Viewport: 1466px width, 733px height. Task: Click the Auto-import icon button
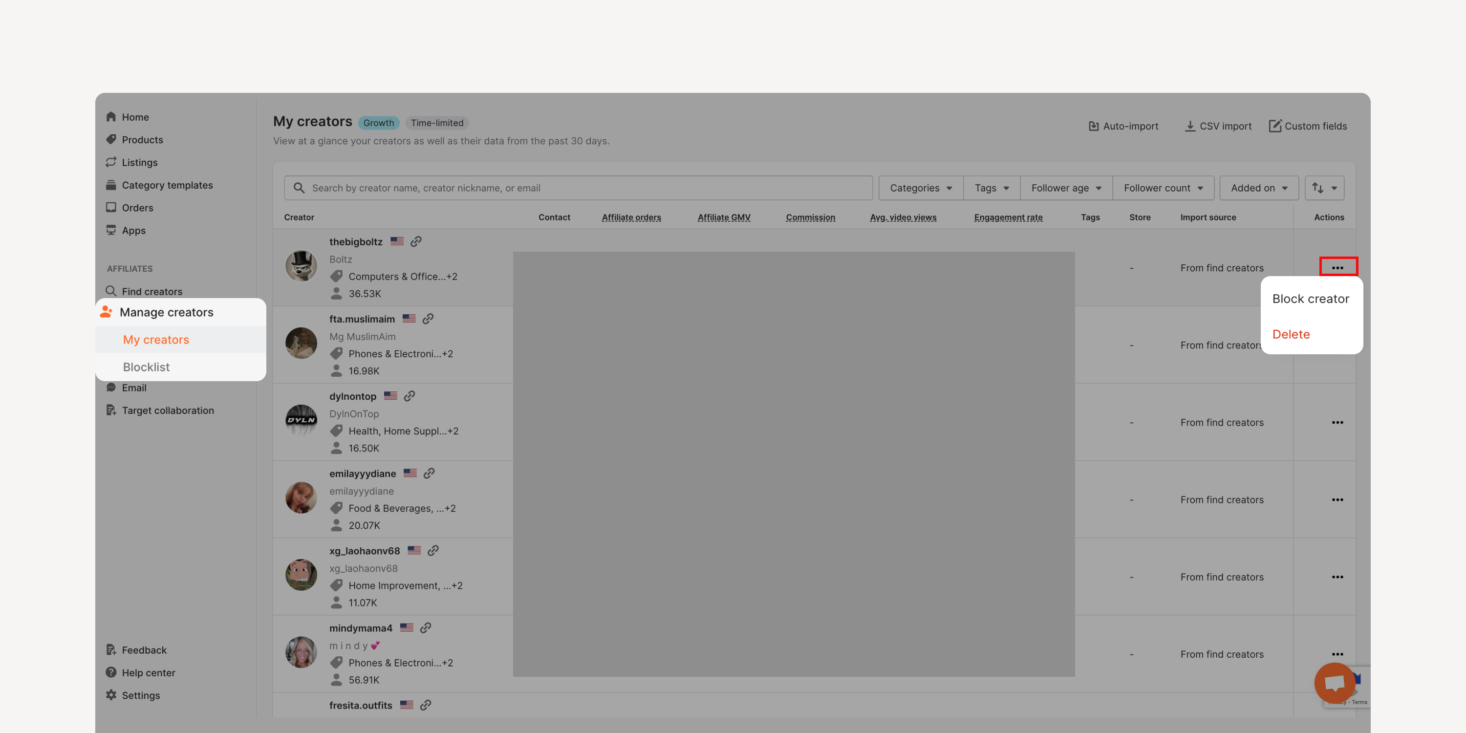pos(1093,126)
